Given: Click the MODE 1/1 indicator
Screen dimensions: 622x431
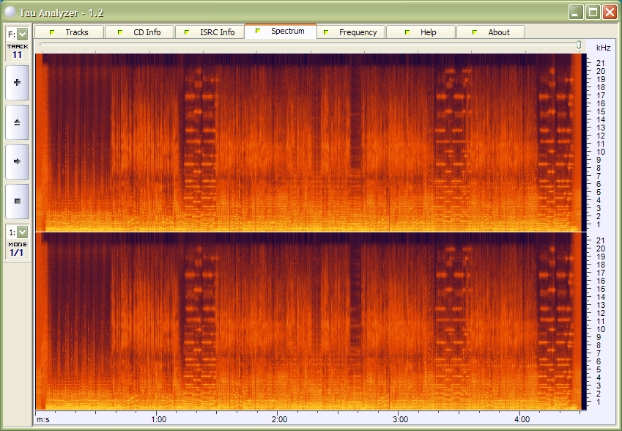Looking at the screenshot, I should (18, 249).
